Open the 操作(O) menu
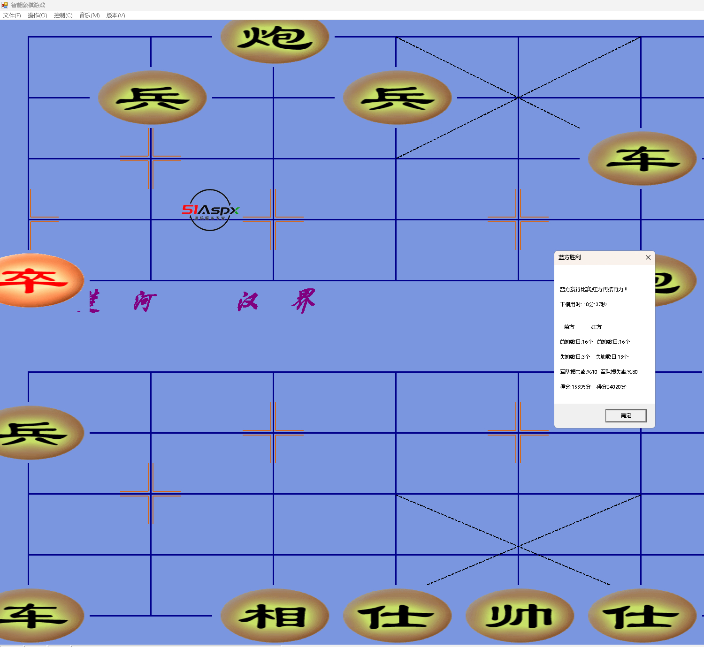Viewport: 704px width, 647px height. [x=38, y=15]
